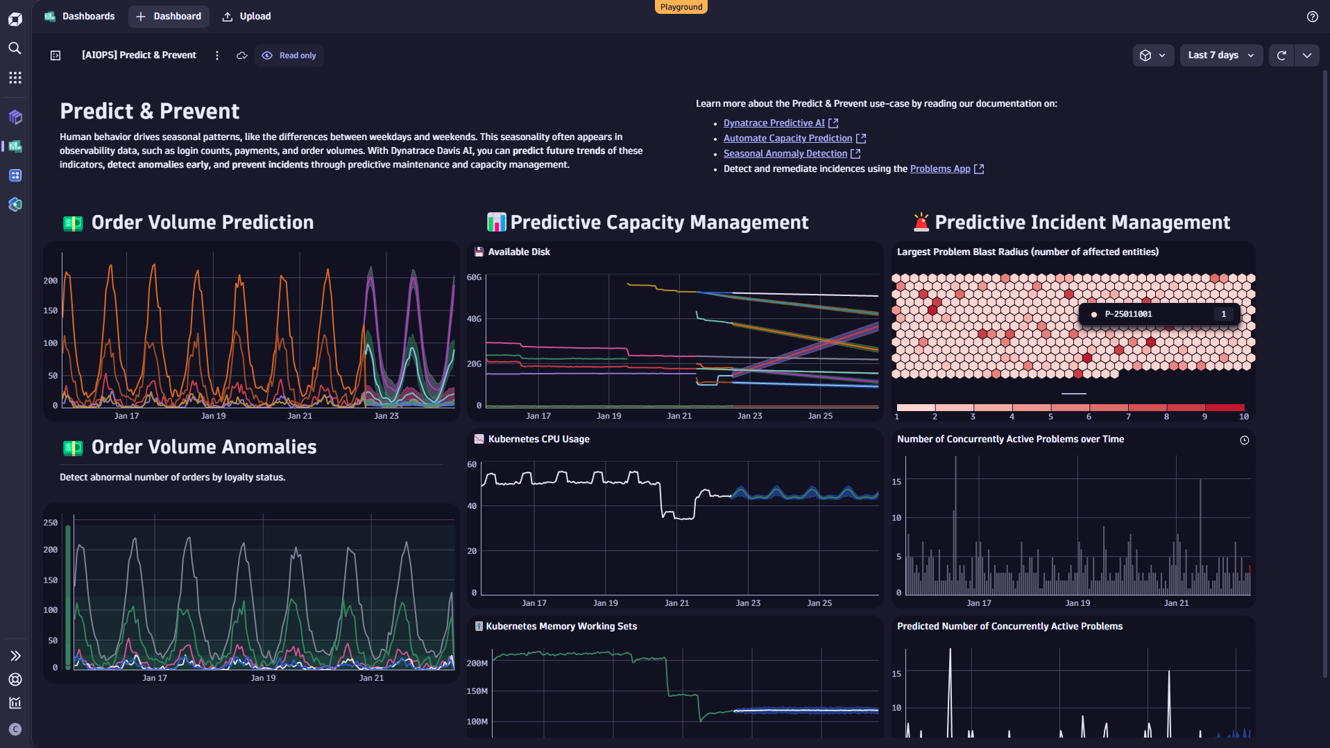Open the Seasonal Anomaly Detection documentation link
The height and width of the screenshot is (748, 1330).
point(786,153)
